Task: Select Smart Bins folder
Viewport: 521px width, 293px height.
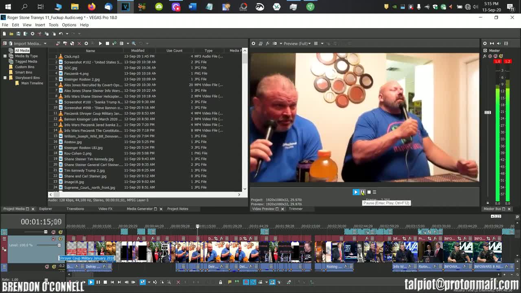Action: (x=23, y=72)
